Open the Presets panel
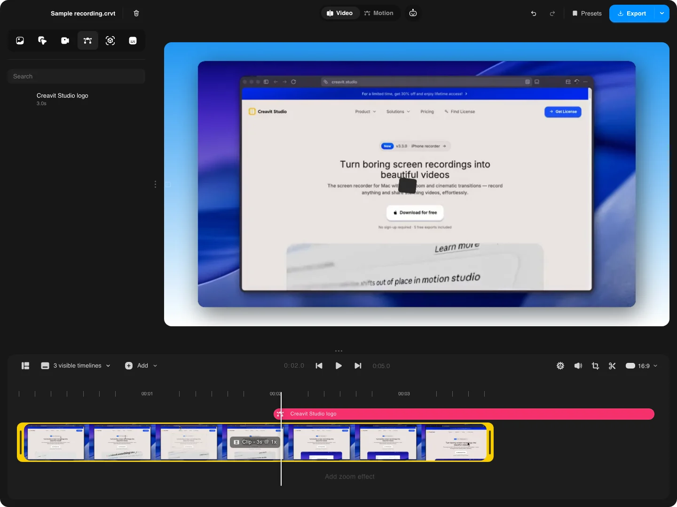Screen dimensions: 677x507 (587, 13)
